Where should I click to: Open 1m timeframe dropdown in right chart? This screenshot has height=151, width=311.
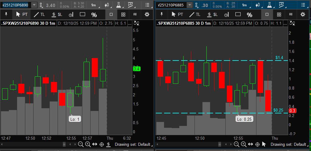pos(245,5)
